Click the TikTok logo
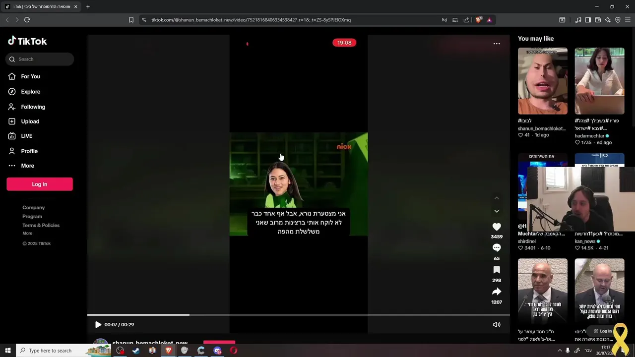635x357 pixels. pyautogui.click(x=27, y=41)
